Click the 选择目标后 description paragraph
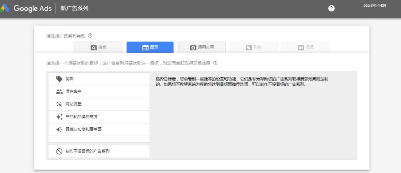The image size is (401, 173). [x=242, y=82]
